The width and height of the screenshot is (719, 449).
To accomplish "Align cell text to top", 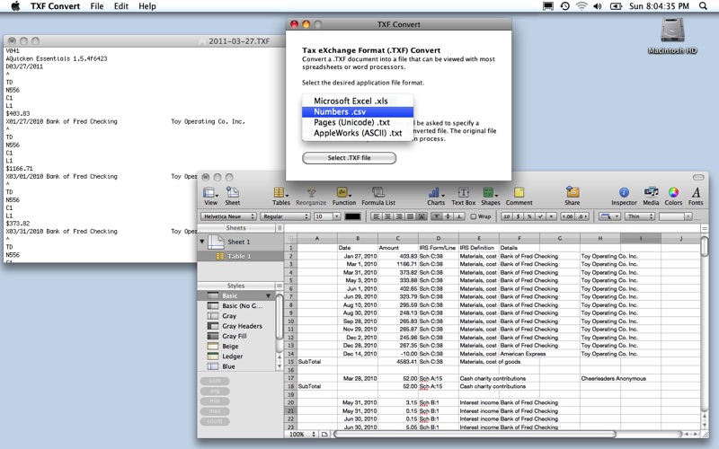I will [437, 216].
